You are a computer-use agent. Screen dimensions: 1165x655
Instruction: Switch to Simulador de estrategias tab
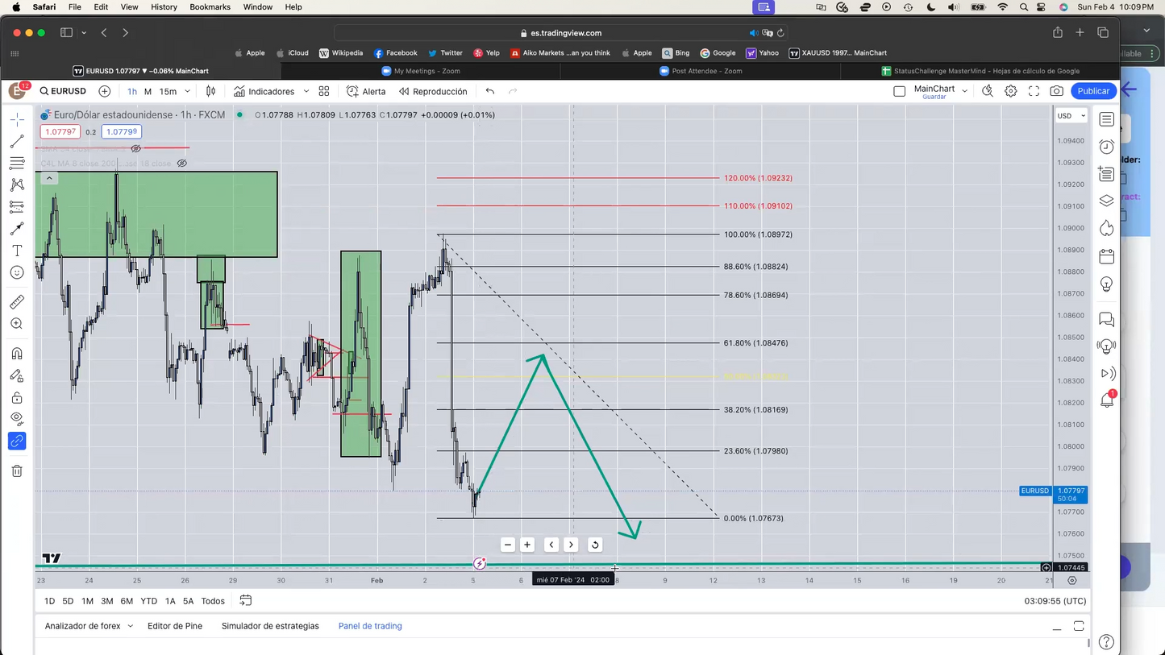coord(270,626)
